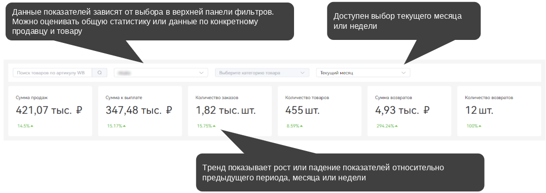
Task: Click the "Количество товаров" card label
Action: (x=307, y=98)
